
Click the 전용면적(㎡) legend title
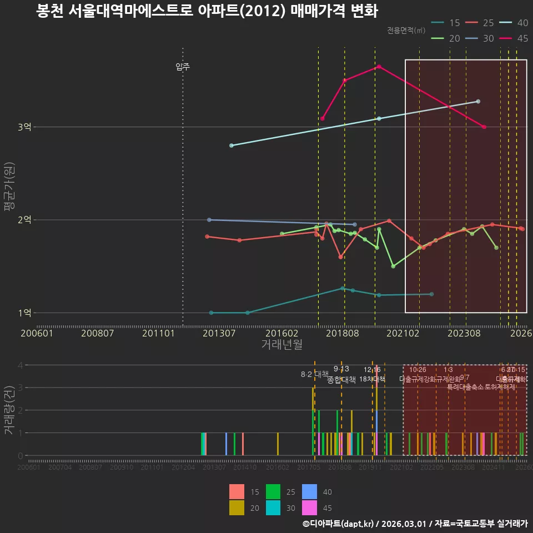click(x=406, y=31)
